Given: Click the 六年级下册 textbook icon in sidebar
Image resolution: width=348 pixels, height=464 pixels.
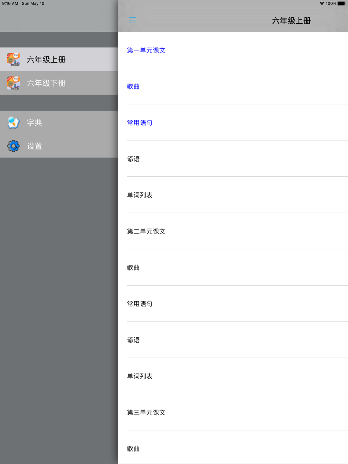Looking at the screenshot, I should [14, 83].
